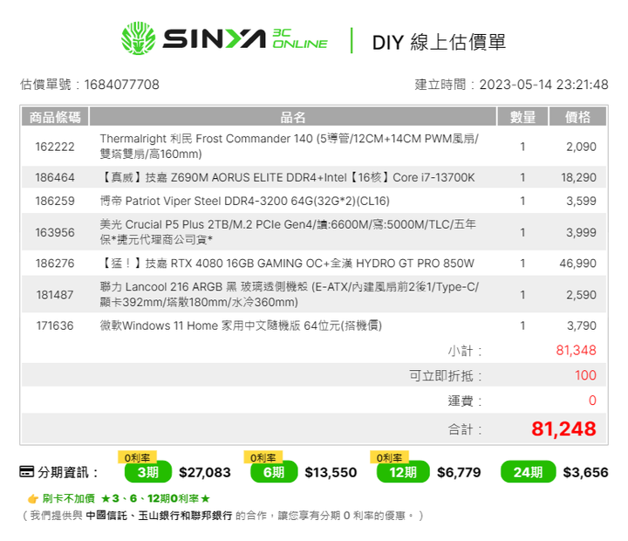This screenshot has height=541, width=628.
Task: Click the Z690M AORUS ELITE bundle name
Action: click(288, 177)
